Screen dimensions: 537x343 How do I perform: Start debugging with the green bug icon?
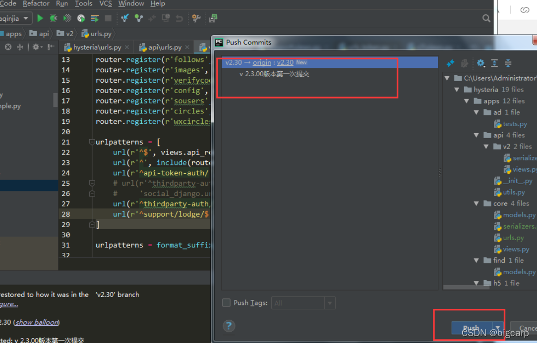(54, 18)
